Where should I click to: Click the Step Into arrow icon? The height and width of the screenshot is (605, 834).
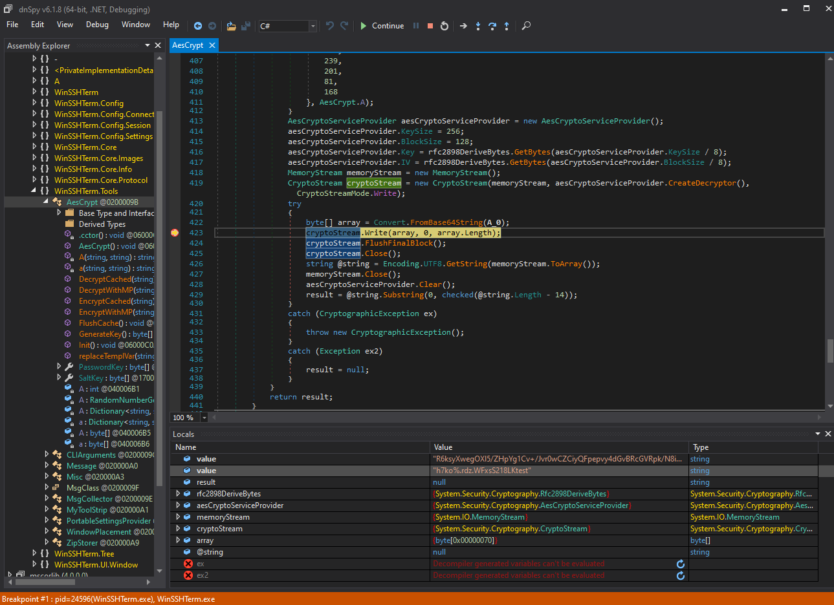coord(478,26)
